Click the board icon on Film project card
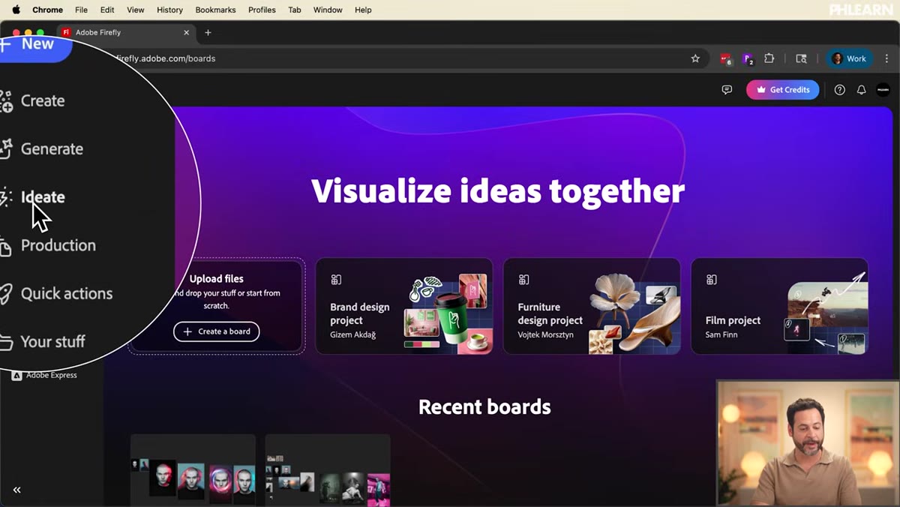The width and height of the screenshot is (900, 507). pyautogui.click(x=711, y=280)
